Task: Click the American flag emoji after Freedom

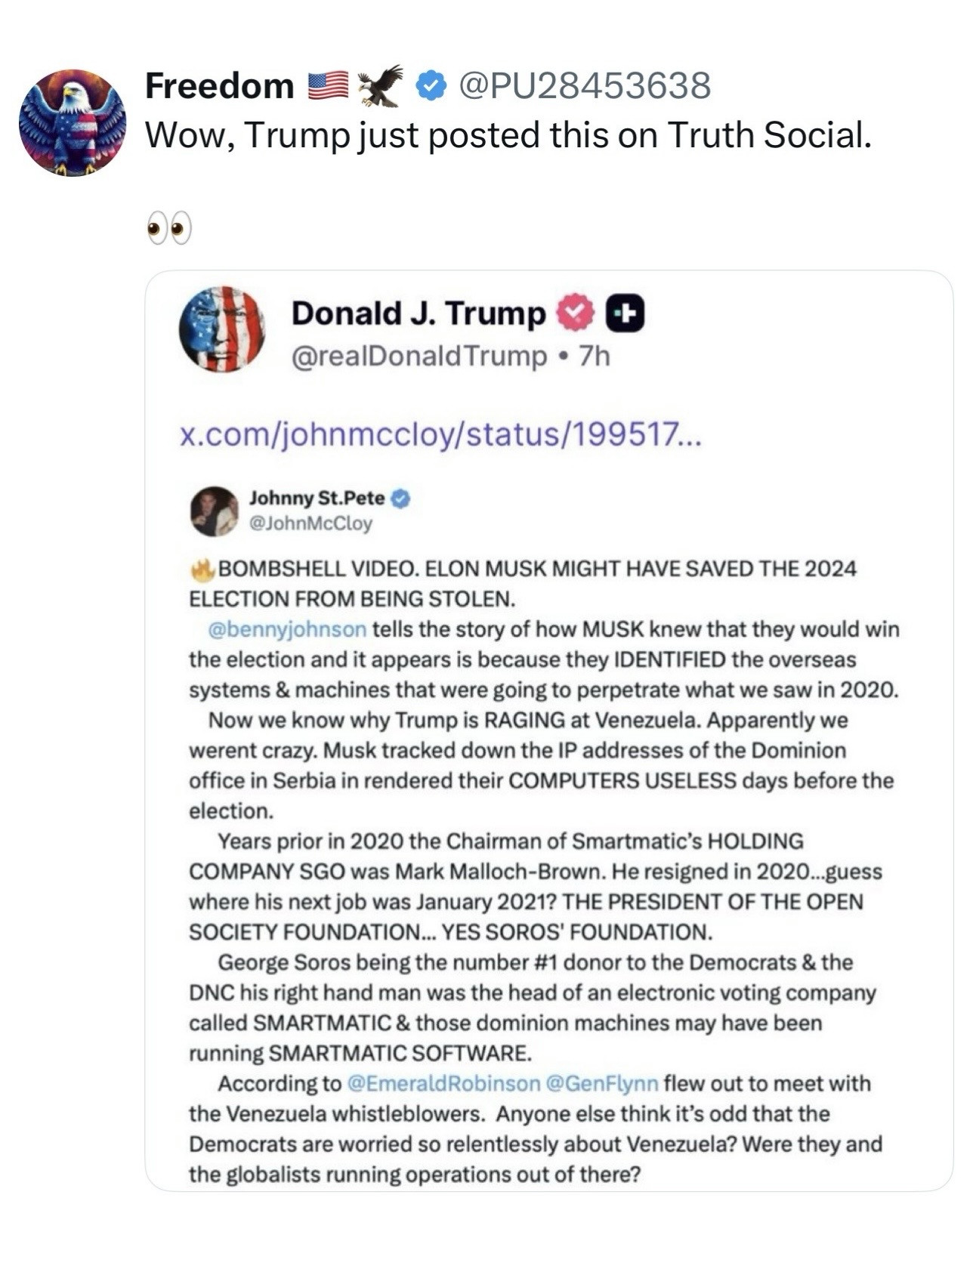Action: click(328, 86)
